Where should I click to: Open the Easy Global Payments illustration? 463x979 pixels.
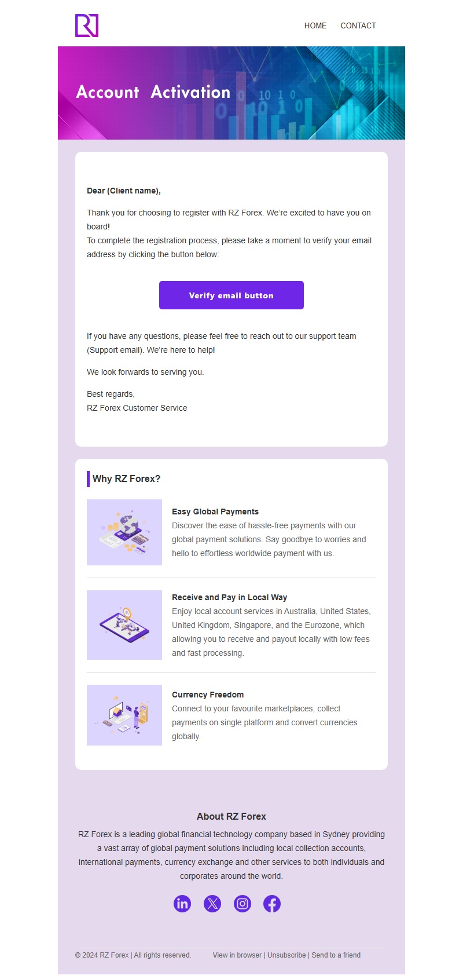(x=124, y=532)
